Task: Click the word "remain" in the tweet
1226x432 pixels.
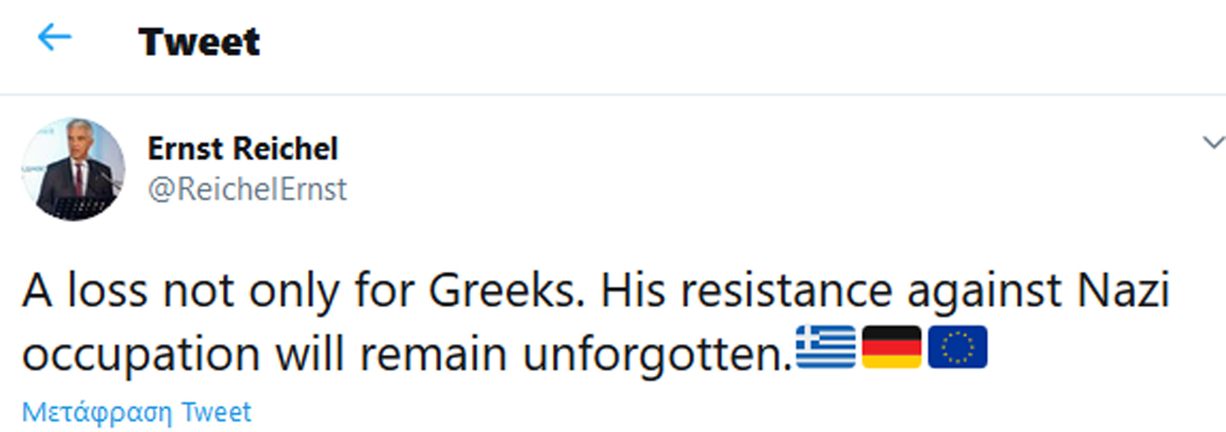Action: (x=433, y=355)
